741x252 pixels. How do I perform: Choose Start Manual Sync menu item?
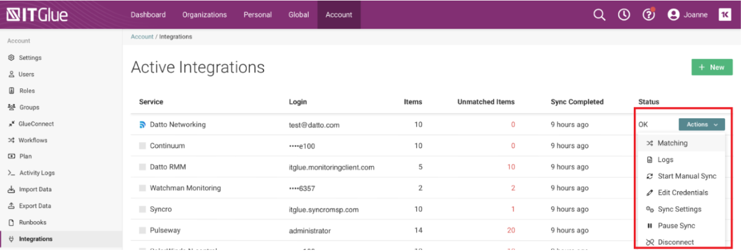click(681, 176)
